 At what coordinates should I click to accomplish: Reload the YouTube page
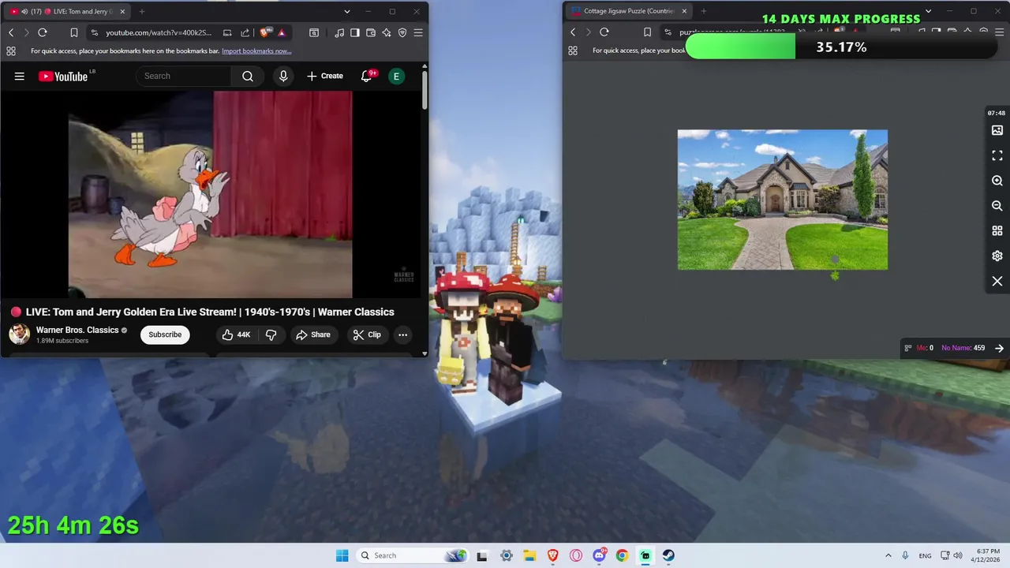43,32
